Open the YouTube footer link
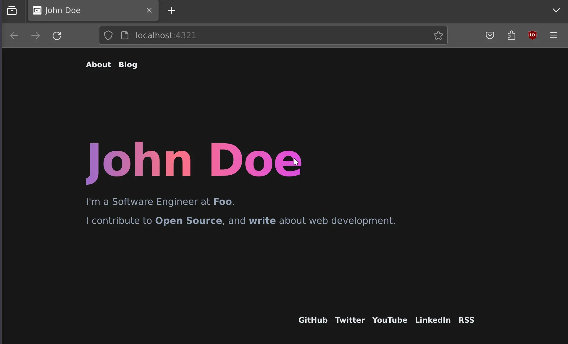Image resolution: width=568 pixels, height=344 pixels. tap(390, 320)
